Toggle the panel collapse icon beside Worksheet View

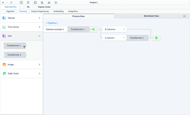[x=184, y=16]
